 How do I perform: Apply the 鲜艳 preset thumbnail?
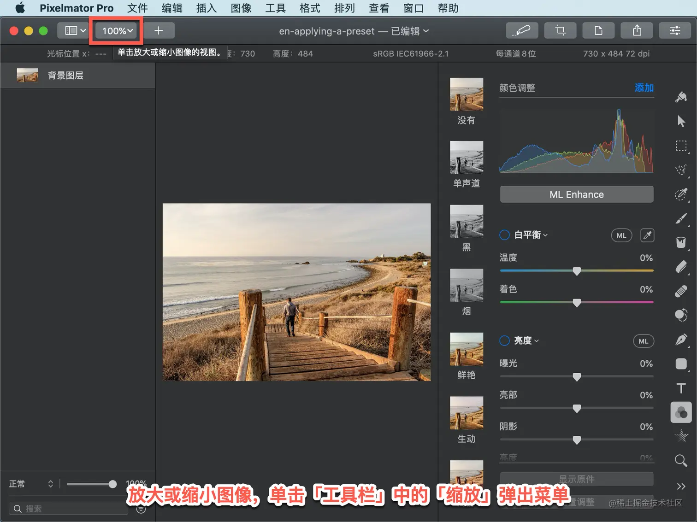point(467,349)
